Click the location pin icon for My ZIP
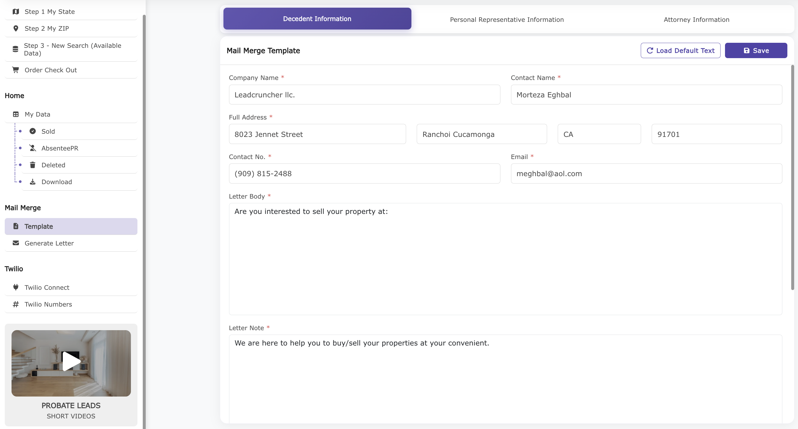The width and height of the screenshot is (798, 429). (x=15, y=28)
